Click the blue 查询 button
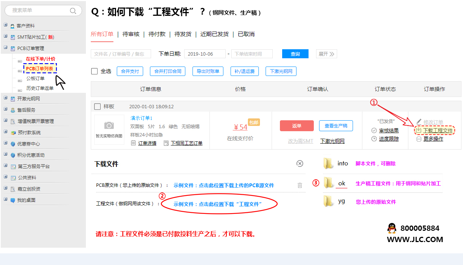The height and width of the screenshot is (265, 463). 295,54
